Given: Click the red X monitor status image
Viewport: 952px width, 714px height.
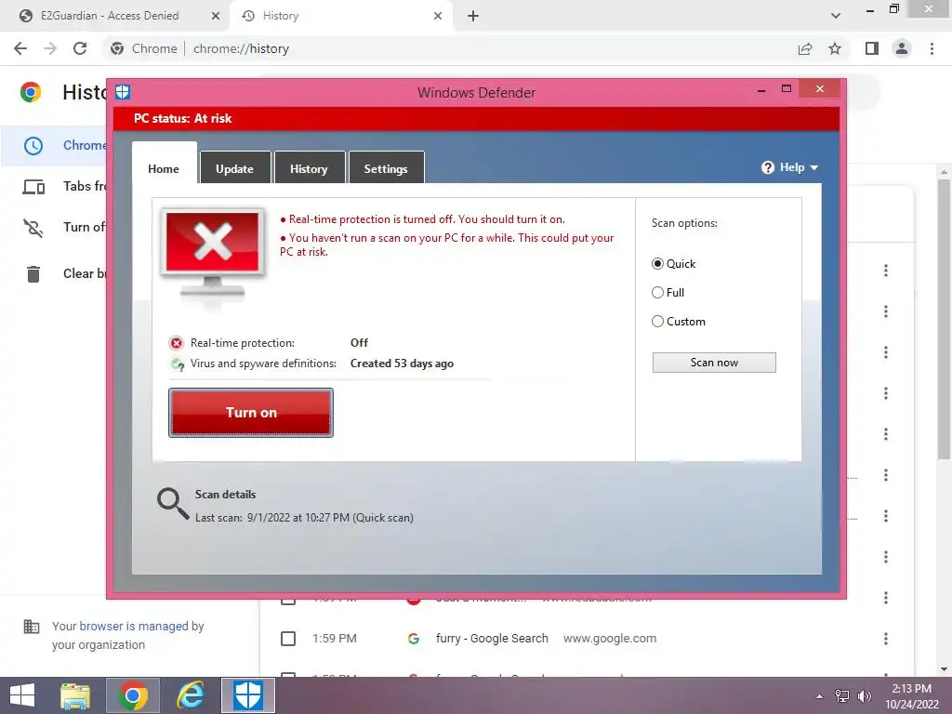Looking at the screenshot, I should click(x=213, y=255).
